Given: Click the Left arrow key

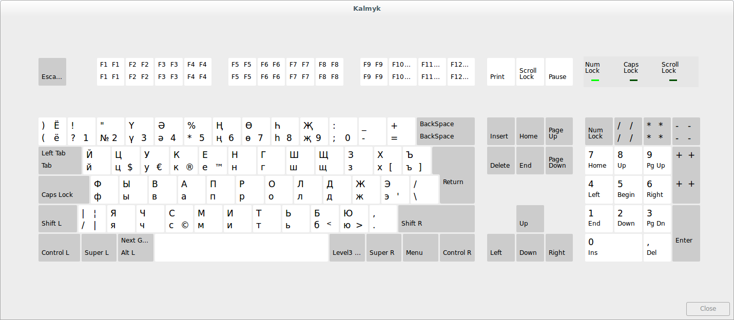Looking at the screenshot, I should pyautogui.click(x=500, y=248).
